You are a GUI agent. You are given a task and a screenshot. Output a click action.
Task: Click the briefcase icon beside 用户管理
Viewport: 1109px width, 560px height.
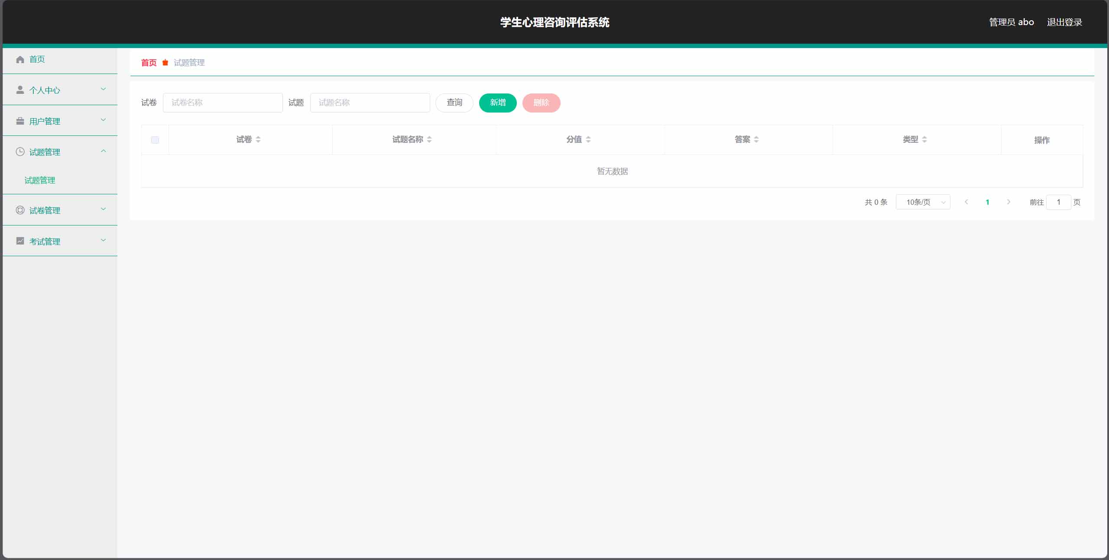coord(20,121)
